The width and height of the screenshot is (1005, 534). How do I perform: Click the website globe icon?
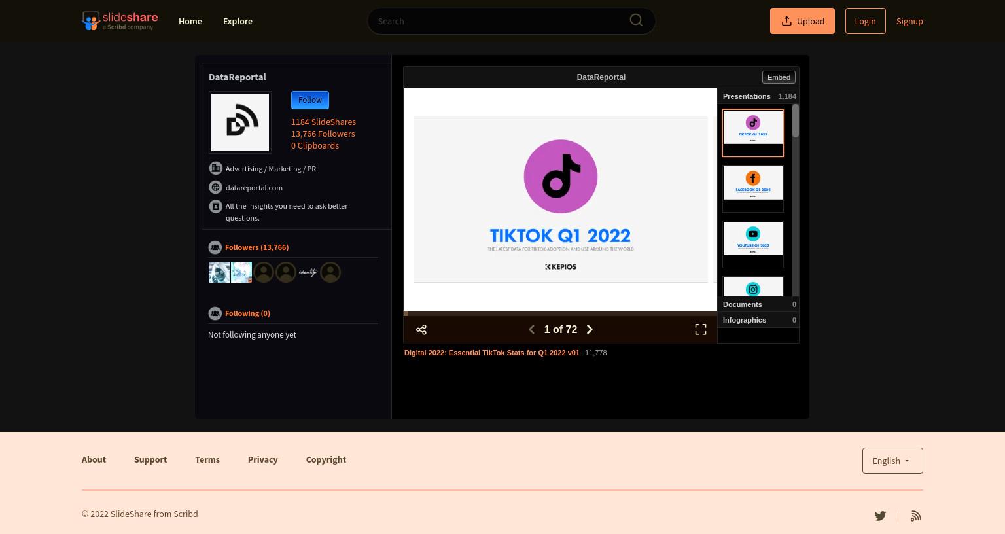point(215,187)
